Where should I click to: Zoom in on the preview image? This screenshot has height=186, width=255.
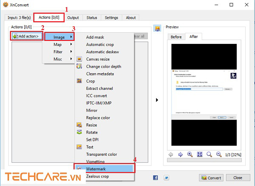point(190,155)
